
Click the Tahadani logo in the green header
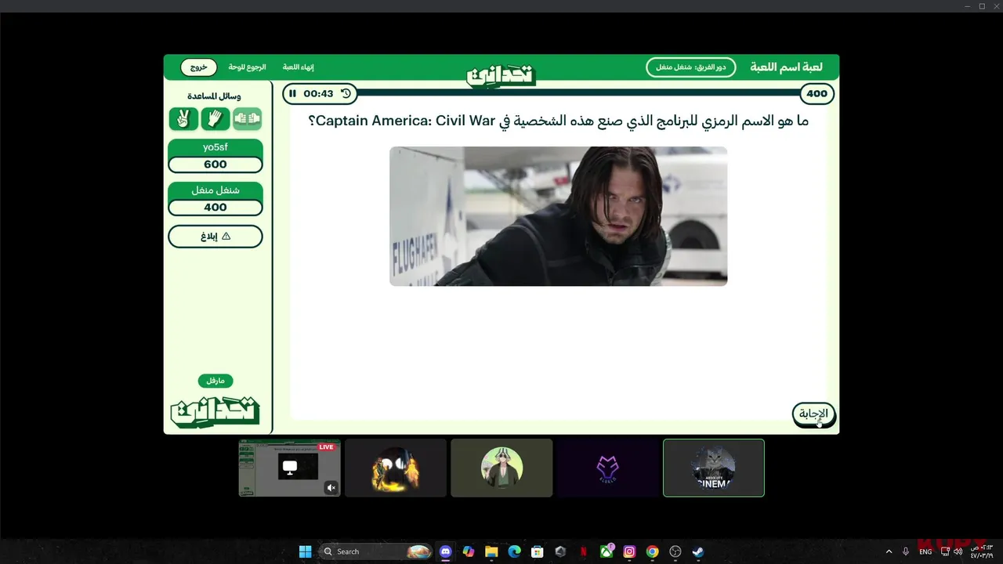point(501,75)
